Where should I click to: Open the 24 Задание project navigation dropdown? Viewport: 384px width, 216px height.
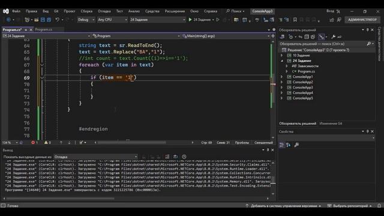47,36
